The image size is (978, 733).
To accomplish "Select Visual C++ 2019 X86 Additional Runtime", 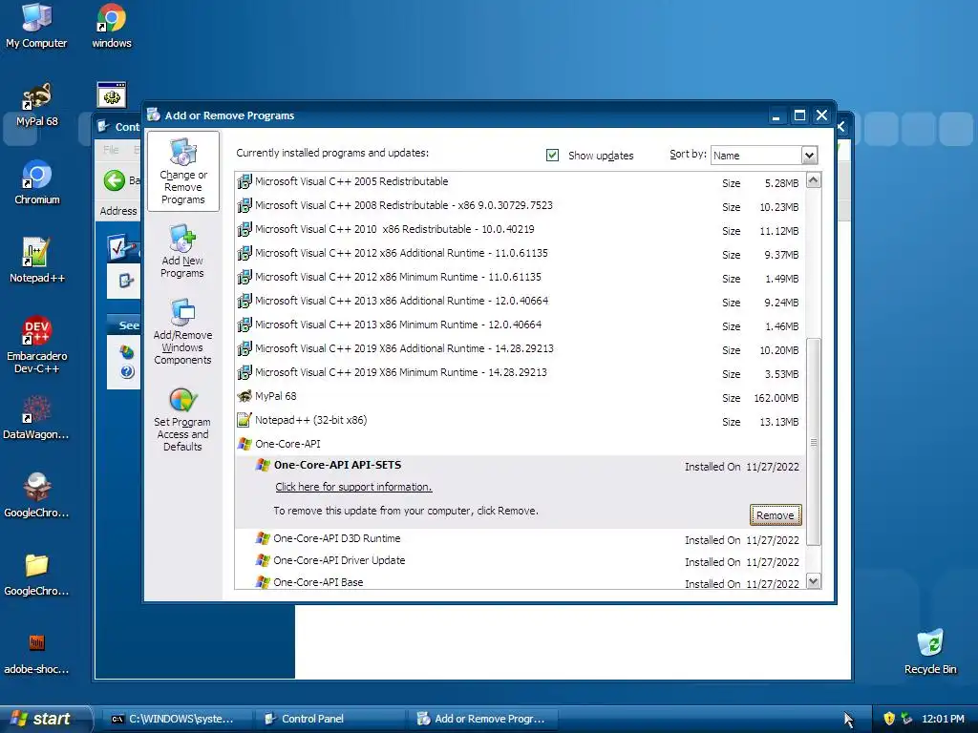I will [519, 348].
